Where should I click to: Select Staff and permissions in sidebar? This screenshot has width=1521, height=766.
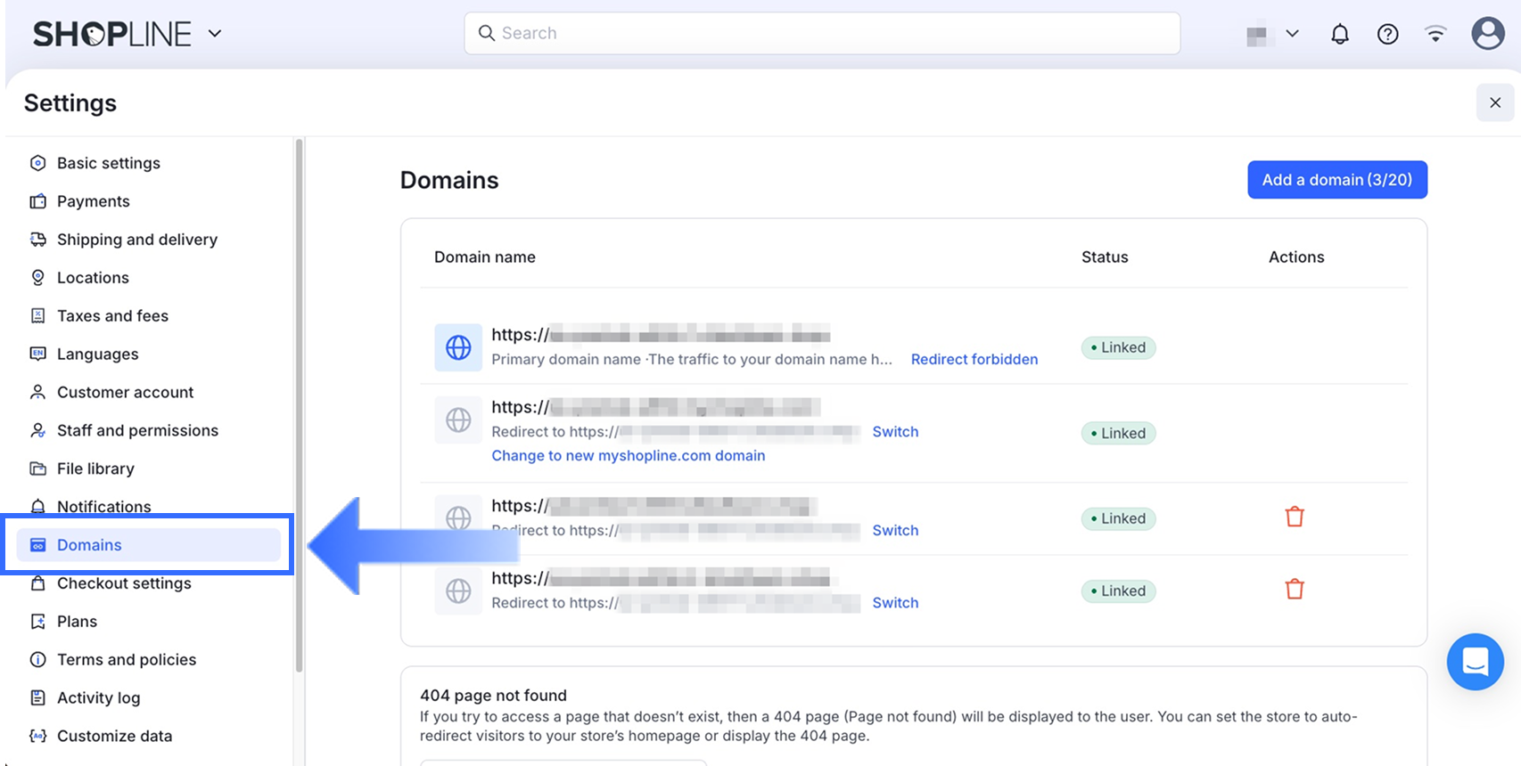click(x=137, y=430)
